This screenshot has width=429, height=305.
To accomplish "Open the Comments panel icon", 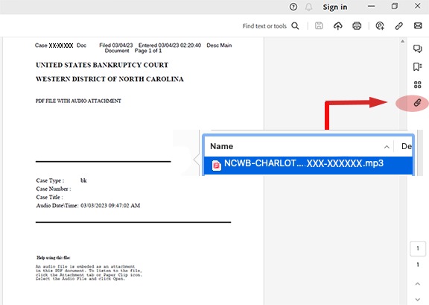I will tap(418, 48).
